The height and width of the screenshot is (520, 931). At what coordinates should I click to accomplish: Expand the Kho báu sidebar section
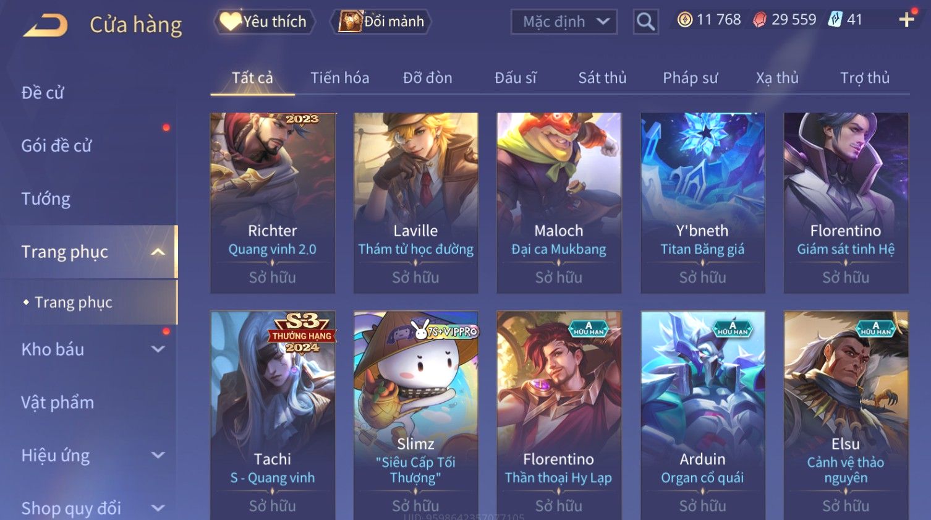pyautogui.click(x=158, y=349)
